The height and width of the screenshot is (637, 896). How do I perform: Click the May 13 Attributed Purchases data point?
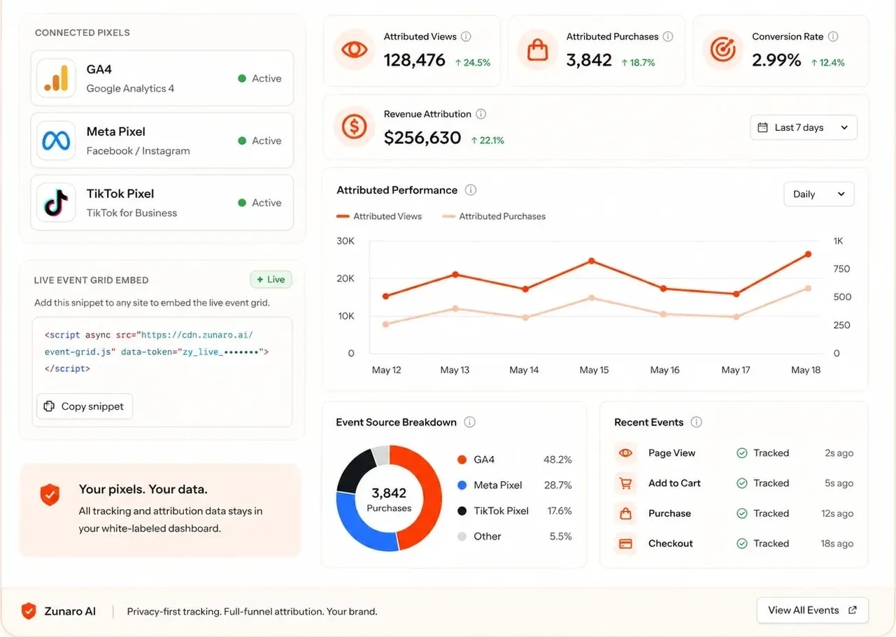[x=455, y=308]
